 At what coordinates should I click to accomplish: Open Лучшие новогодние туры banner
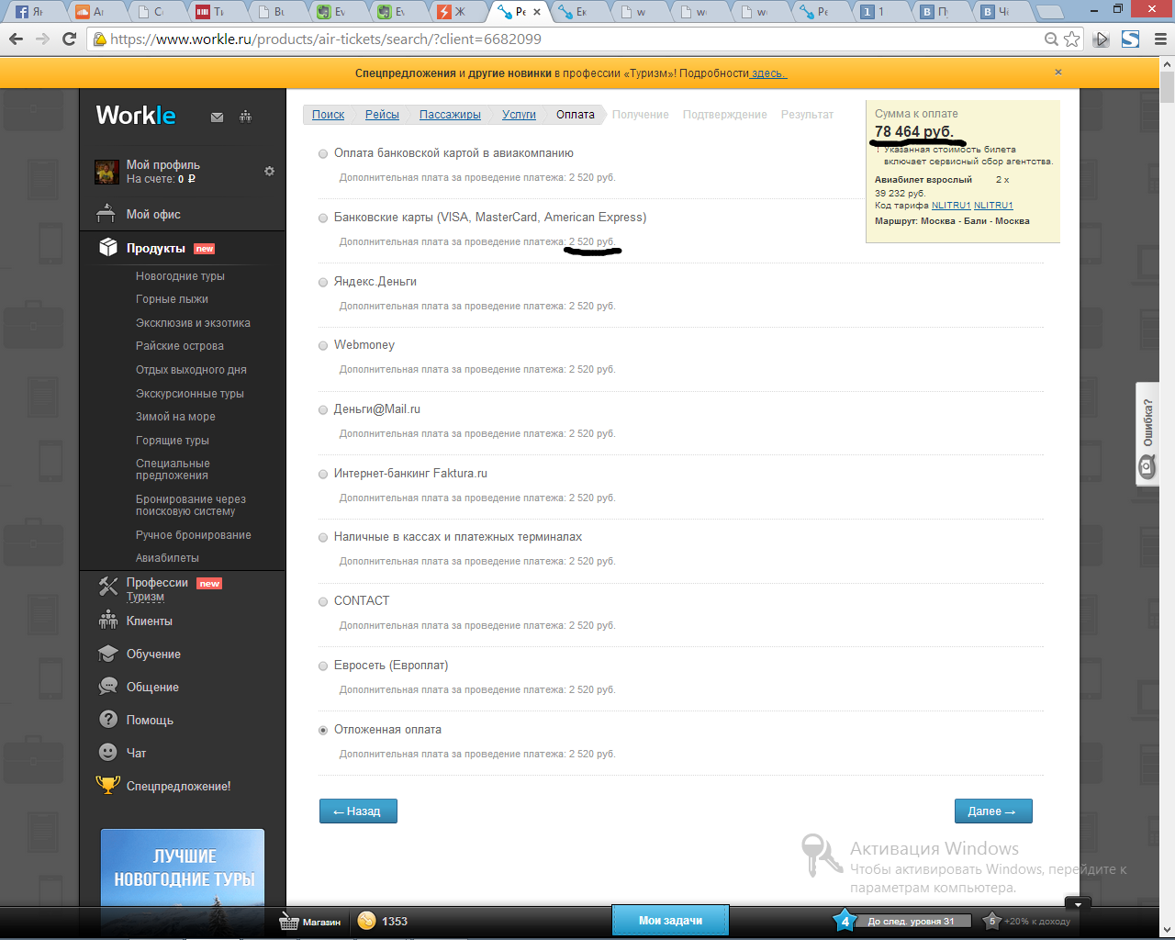click(183, 867)
